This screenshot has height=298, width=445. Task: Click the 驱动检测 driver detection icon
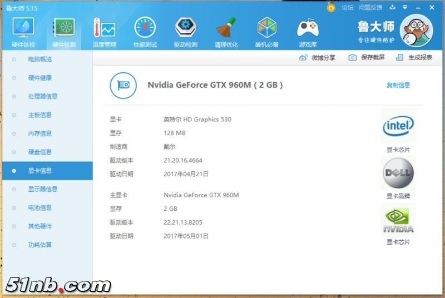(x=185, y=32)
